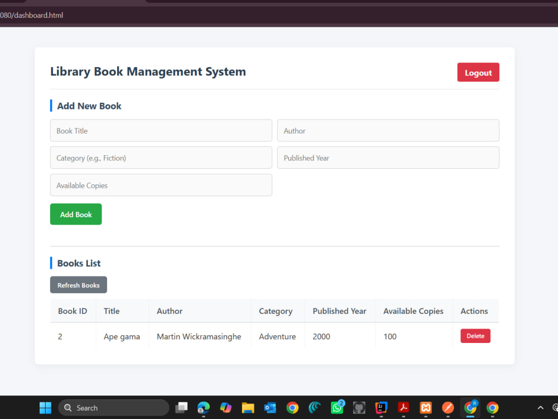
Task: Switch to IntelliJ IDEA on taskbar
Action: [381, 407]
